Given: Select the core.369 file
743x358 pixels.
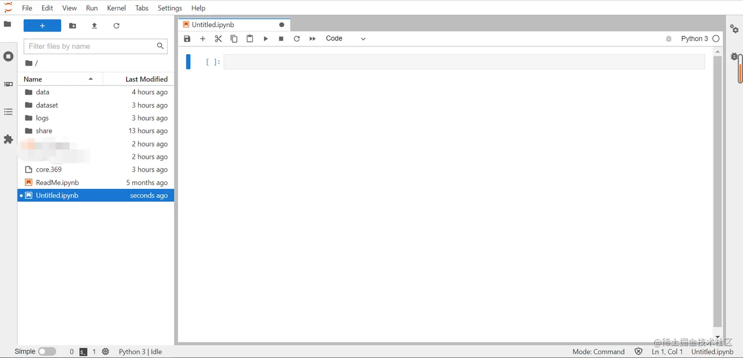Looking at the screenshot, I should tap(96, 169).
